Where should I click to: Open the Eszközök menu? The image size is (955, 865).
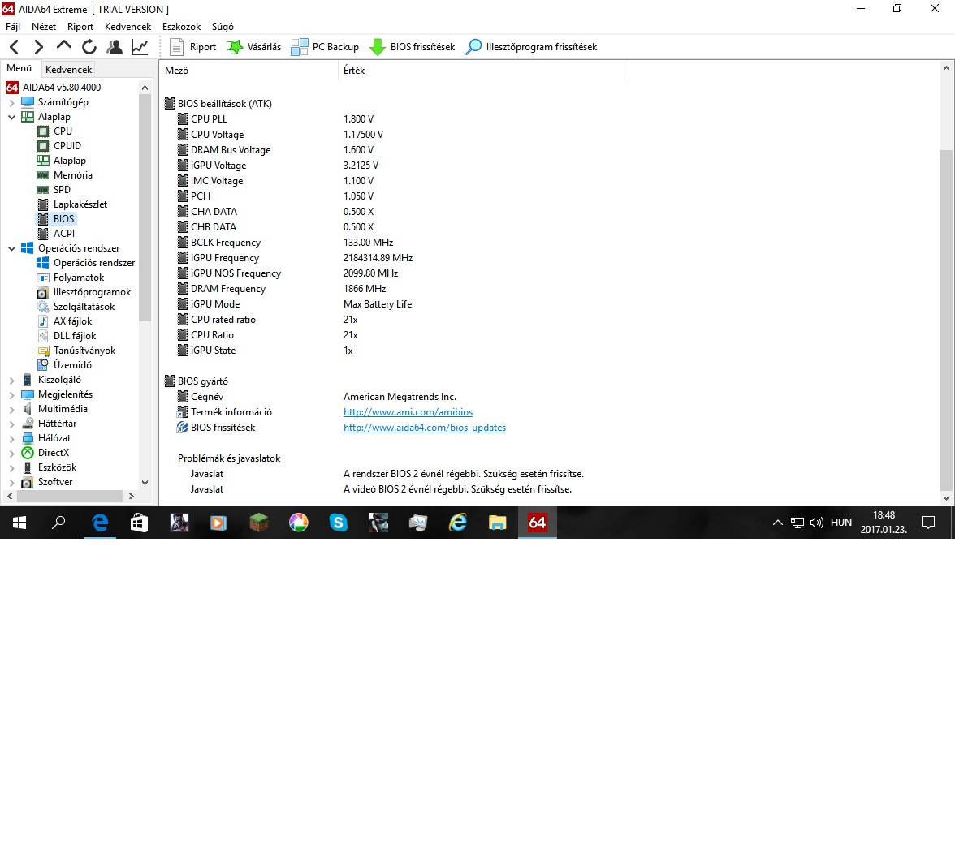(x=182, y=27)
